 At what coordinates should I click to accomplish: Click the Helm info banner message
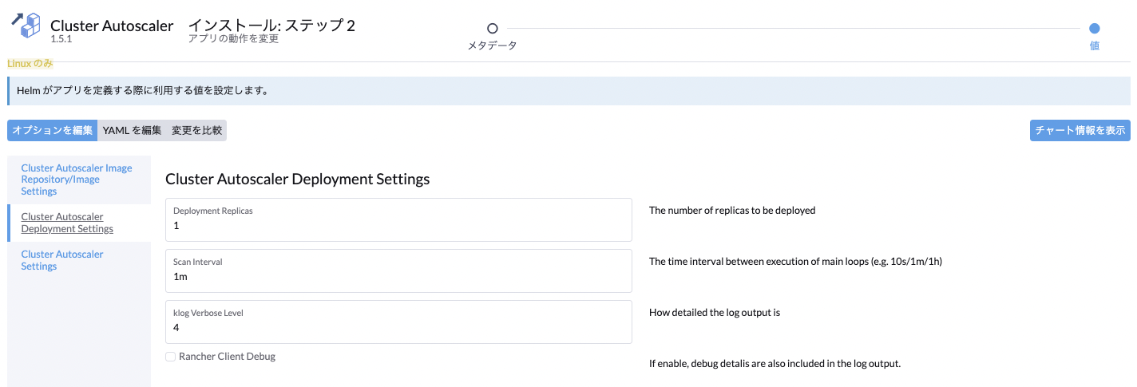(142, 91)
